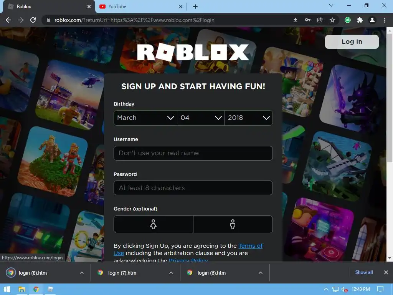Image resolution: width=393 pixels, height=295 pixels.
Task: Open the Windows Start menu
Action: [7, 289]
